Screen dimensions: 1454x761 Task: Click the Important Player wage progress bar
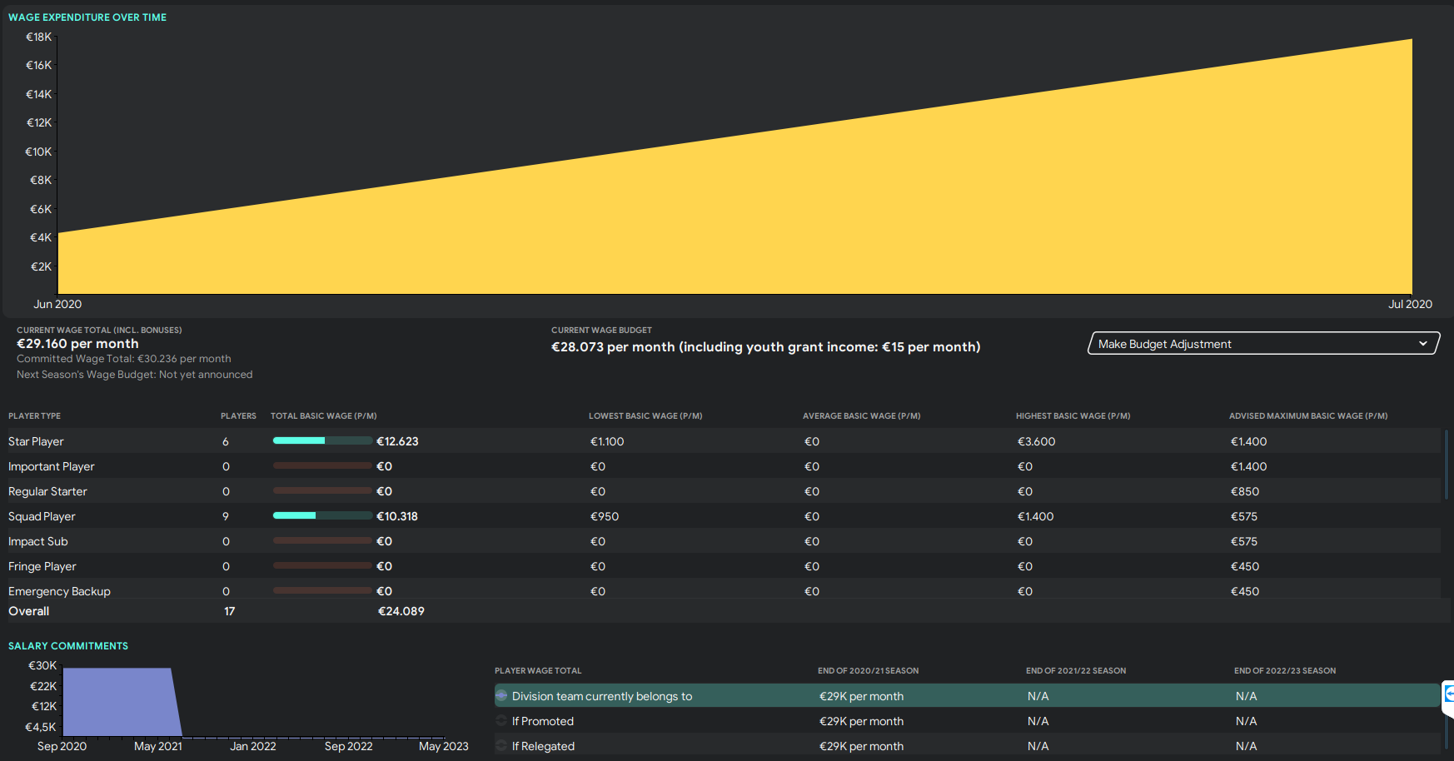click(322, 465)
